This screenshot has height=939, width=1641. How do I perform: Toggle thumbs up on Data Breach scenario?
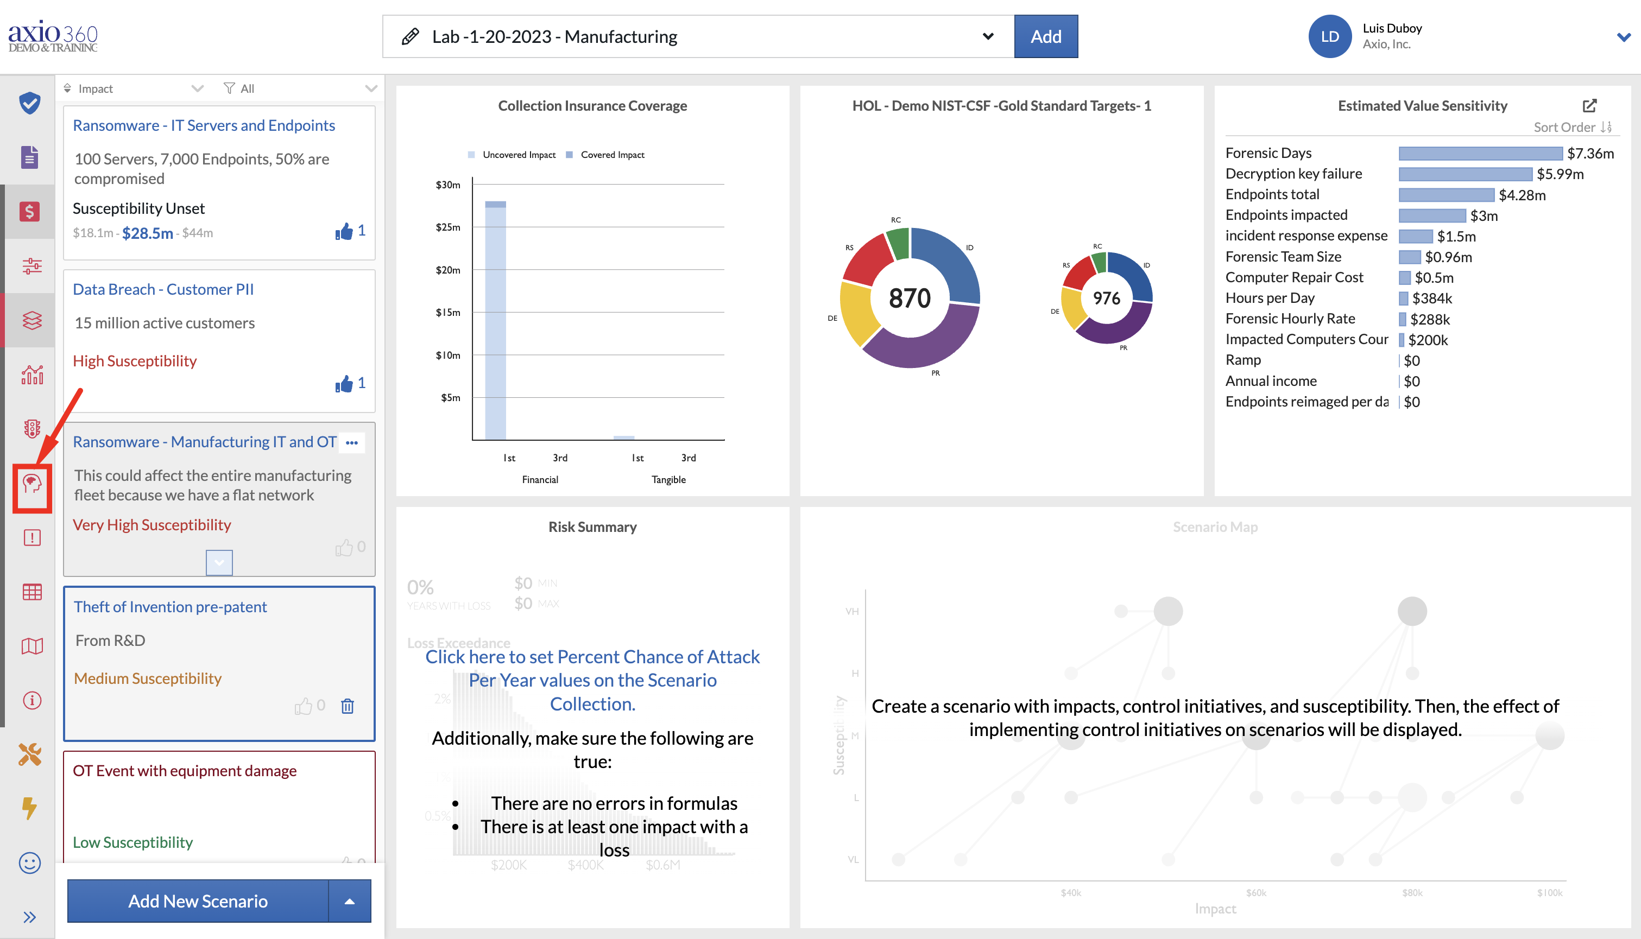point(344,384)
